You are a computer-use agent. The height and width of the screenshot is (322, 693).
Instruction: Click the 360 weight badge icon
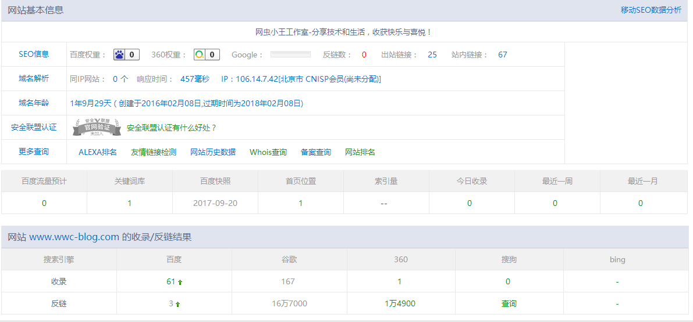pos(207,55)
